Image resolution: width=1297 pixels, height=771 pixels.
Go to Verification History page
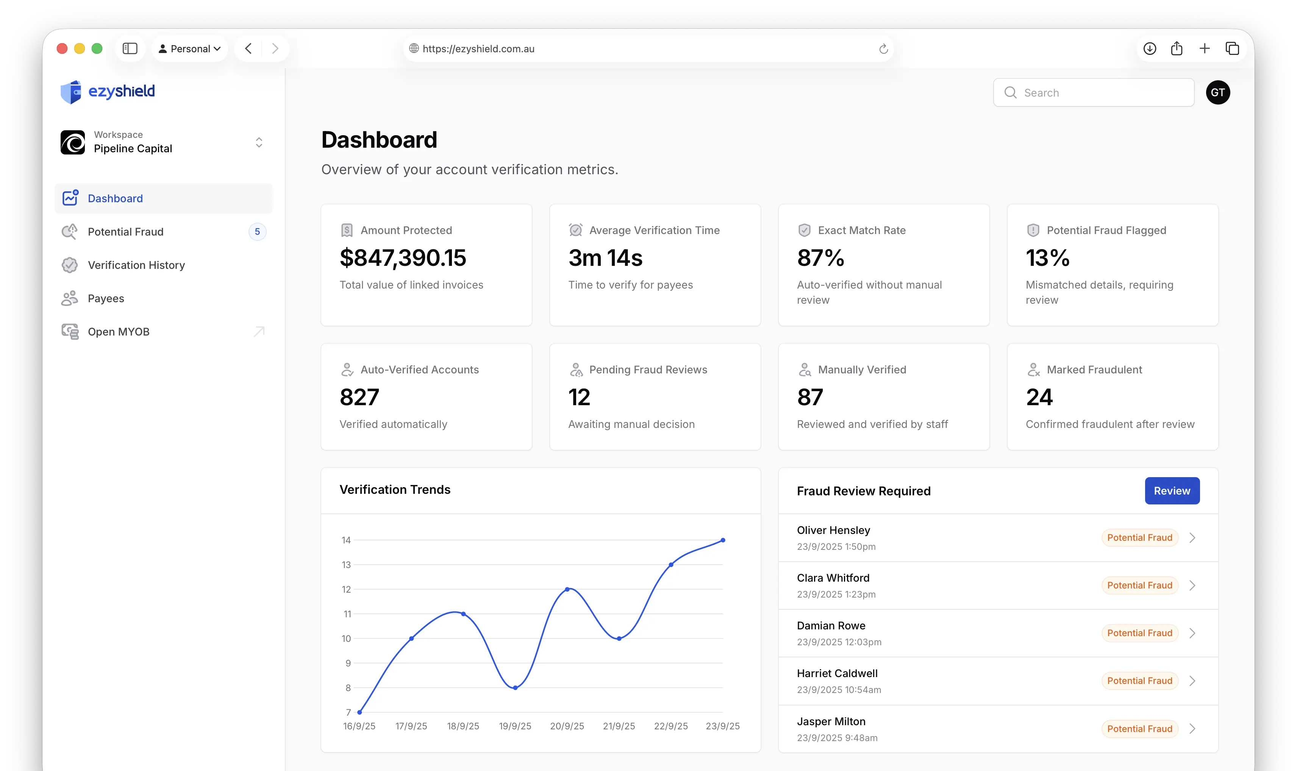[136, 265]
